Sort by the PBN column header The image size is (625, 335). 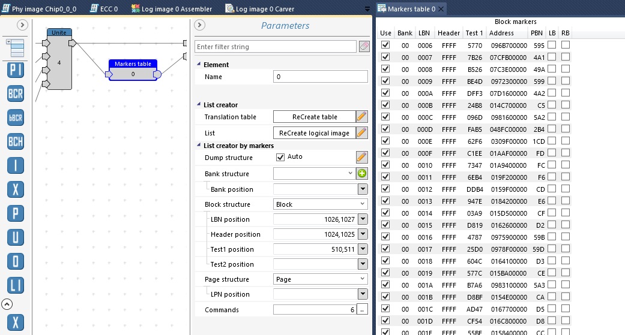(x=537, y=33)
